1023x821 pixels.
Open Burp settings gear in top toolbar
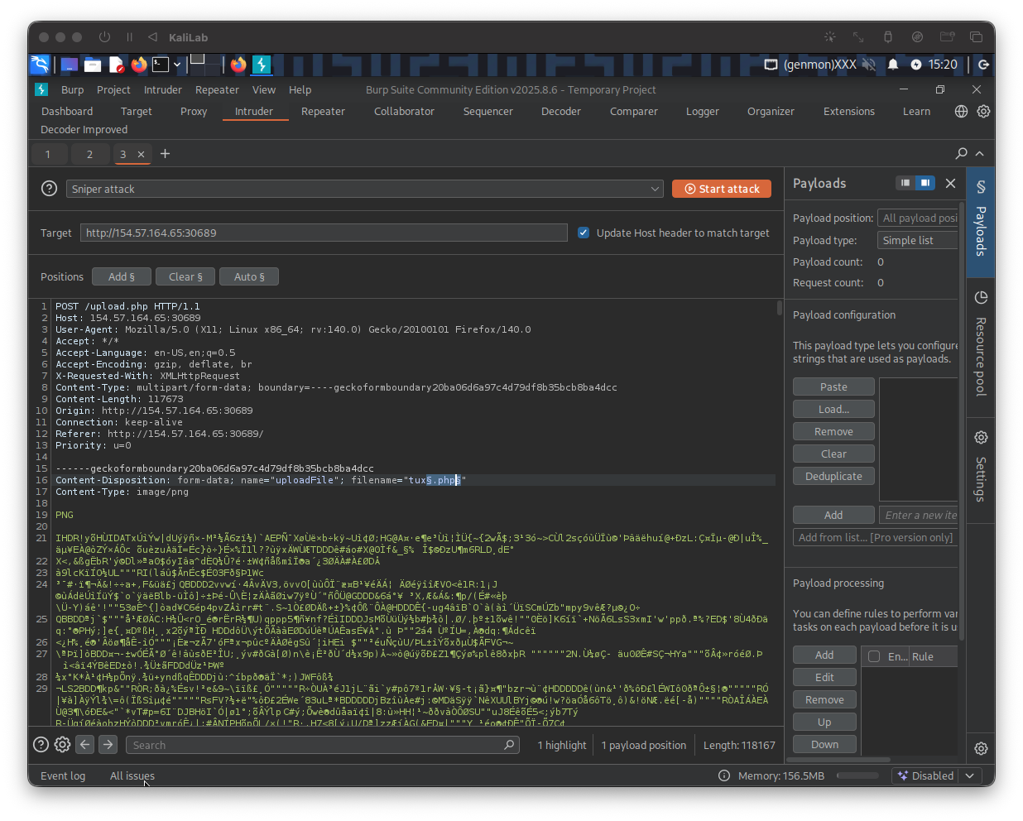[x=983, y=112]
